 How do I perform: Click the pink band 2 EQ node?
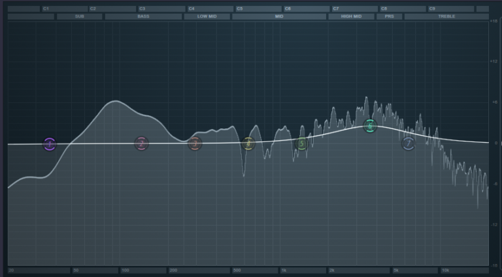pyautogui.click(x=142, y=143)
